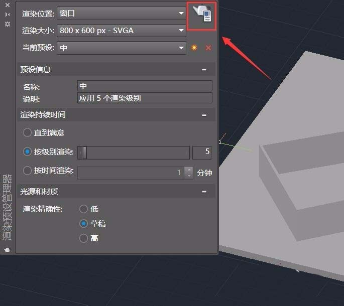
Task: Select the 按级别渲染 radio button
Action: pos(28,151)
